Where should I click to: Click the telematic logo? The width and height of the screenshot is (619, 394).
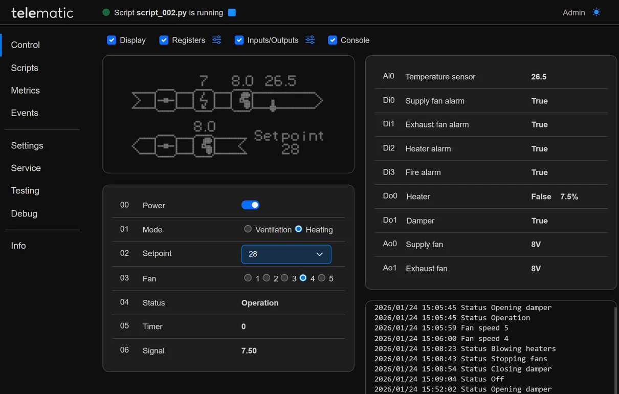click(x=42, y=13)
